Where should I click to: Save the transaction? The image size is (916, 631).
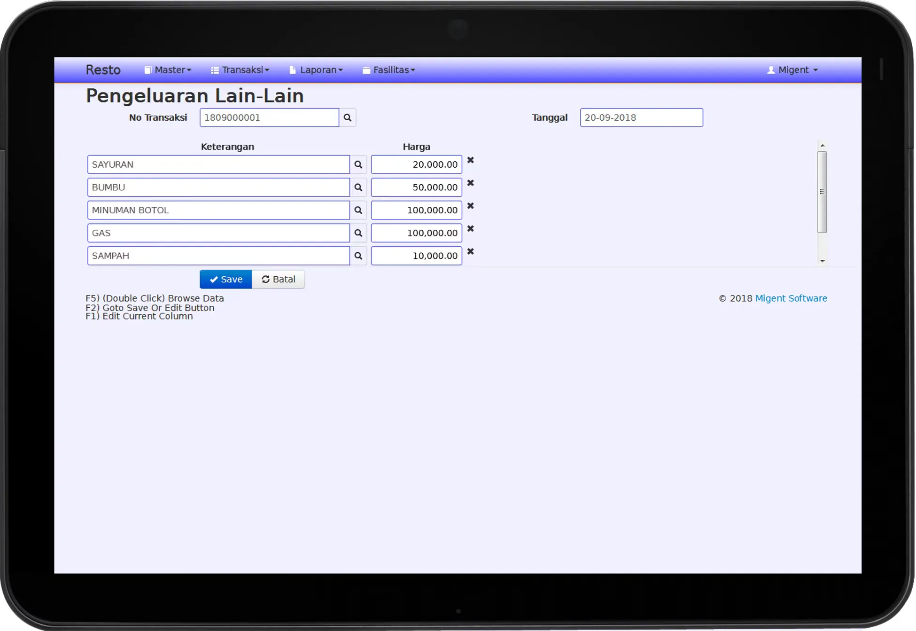click(226, 280)
